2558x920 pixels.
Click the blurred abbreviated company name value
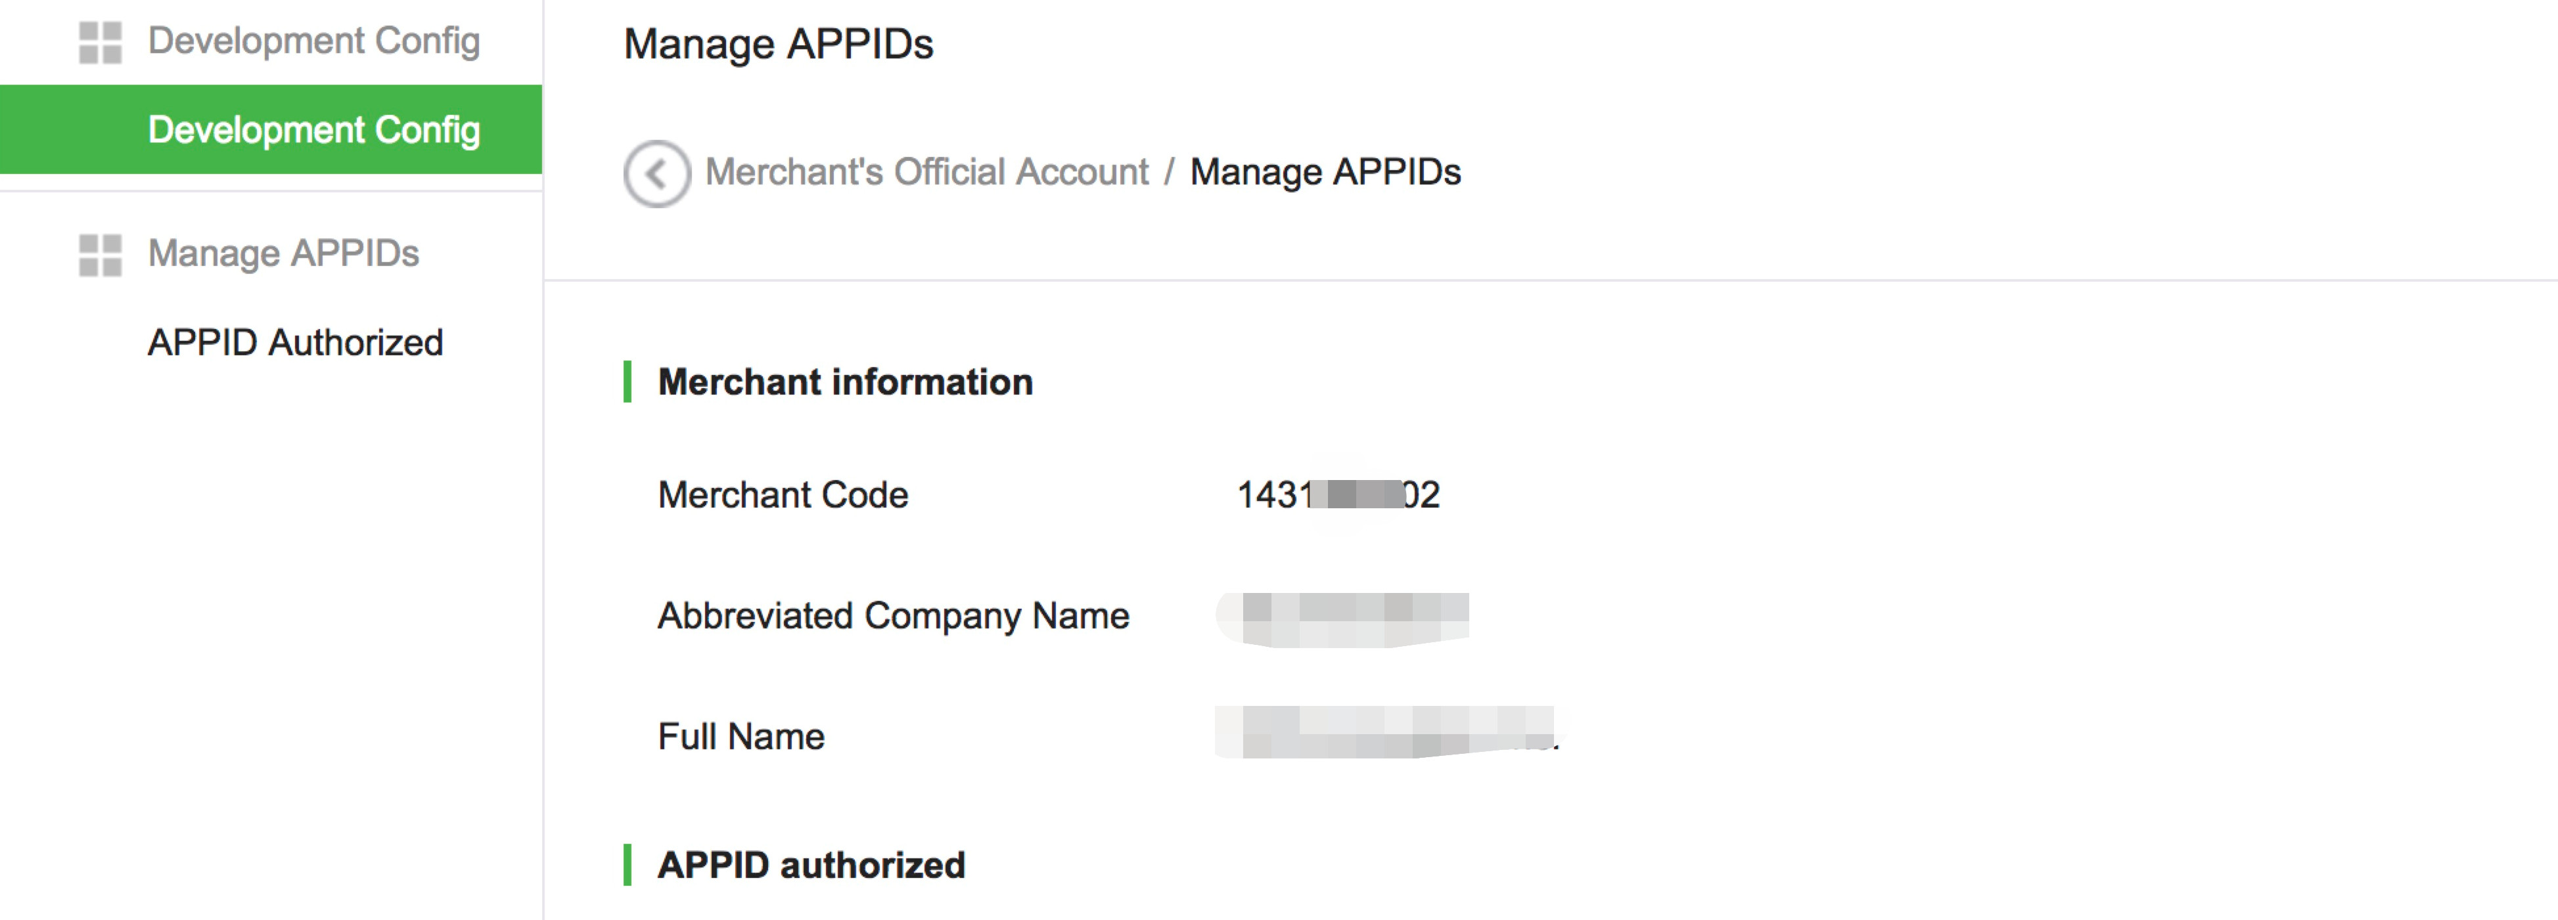1342,619
